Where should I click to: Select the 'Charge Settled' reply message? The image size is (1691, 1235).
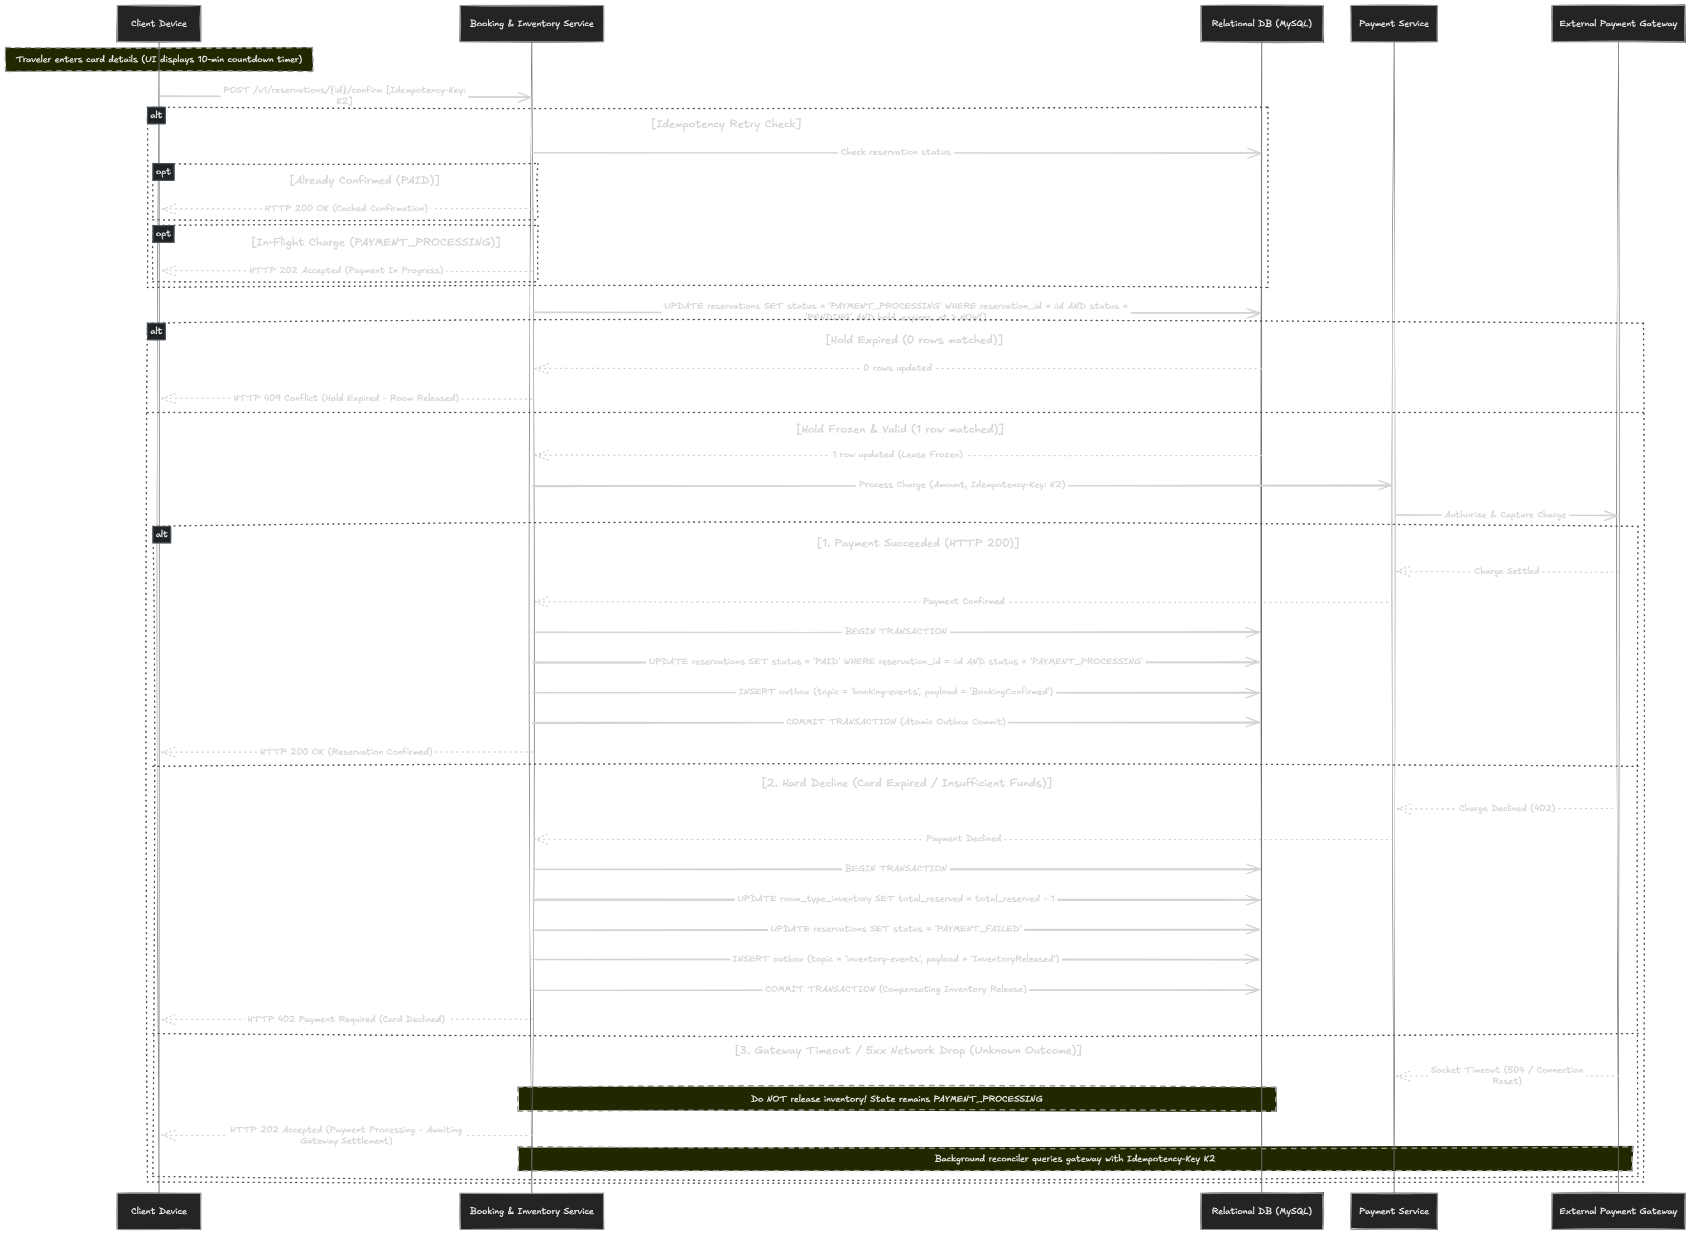[x=1506, y=571]
